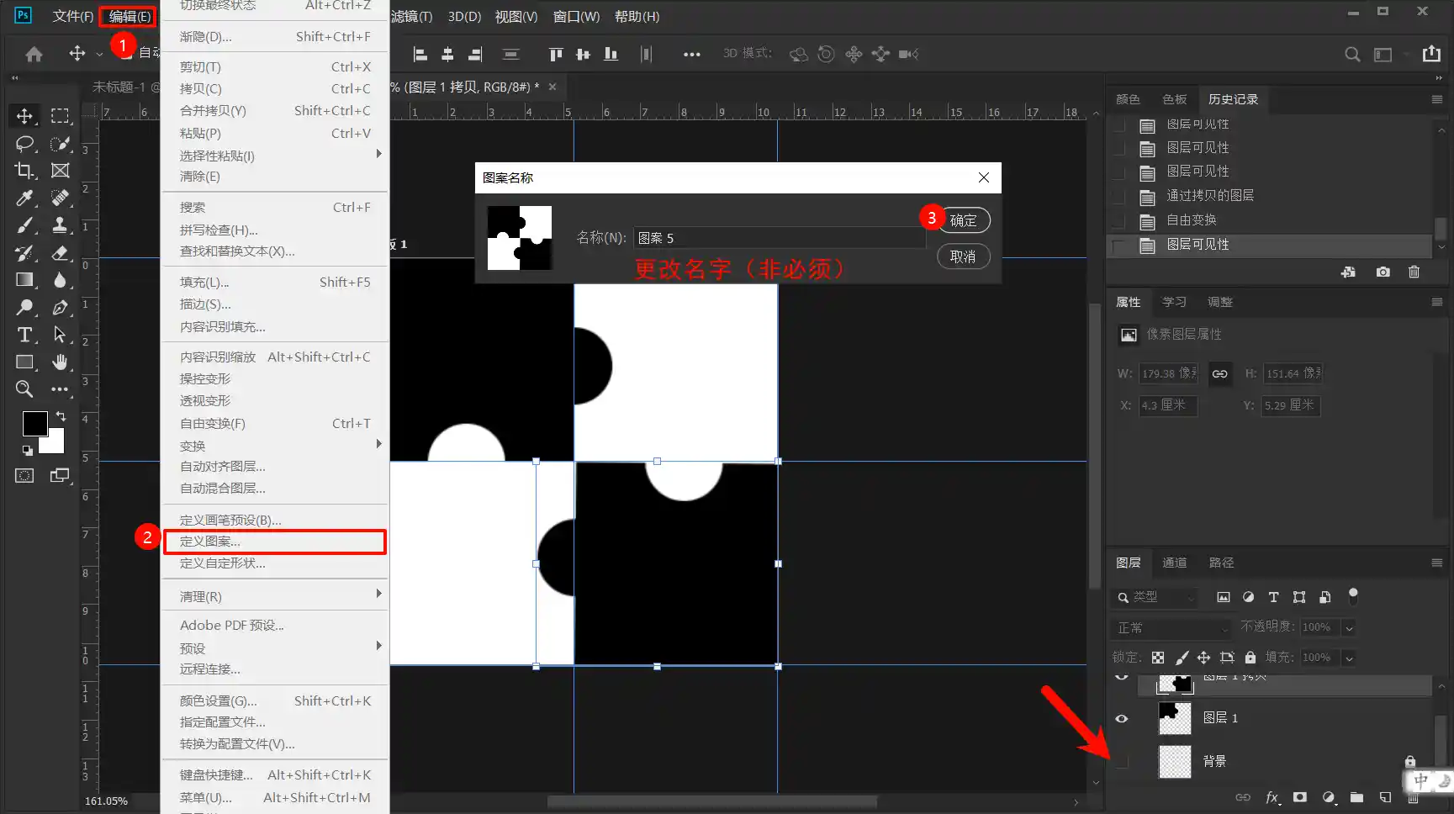Click add layer mask icon
Screen dimensions: 1454x814
1300,797
